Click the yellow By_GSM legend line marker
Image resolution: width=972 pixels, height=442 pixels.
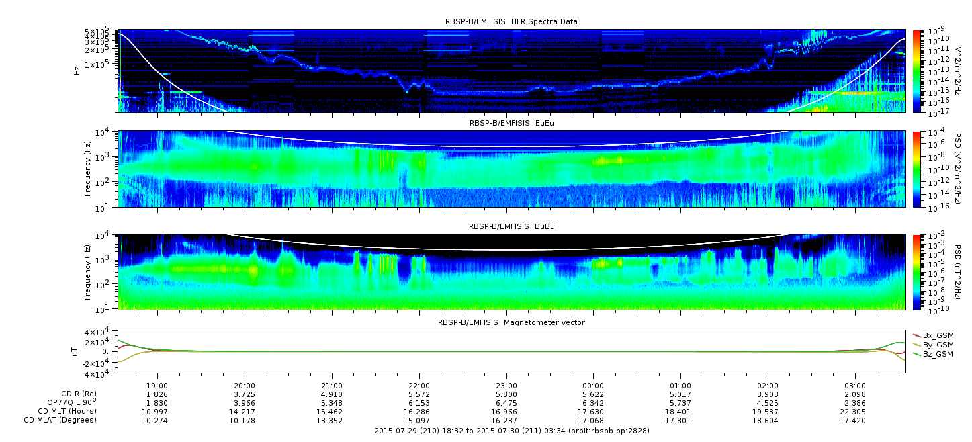pos(916,344)
